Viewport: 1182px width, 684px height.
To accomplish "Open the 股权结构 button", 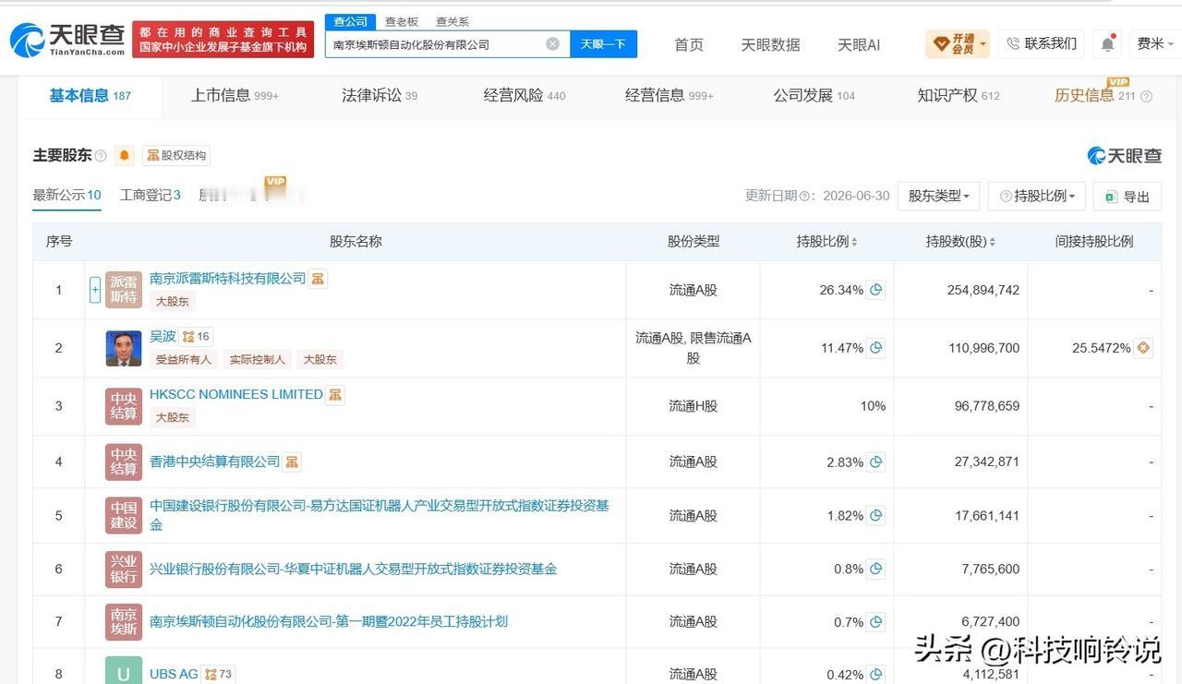I will 176,155.
